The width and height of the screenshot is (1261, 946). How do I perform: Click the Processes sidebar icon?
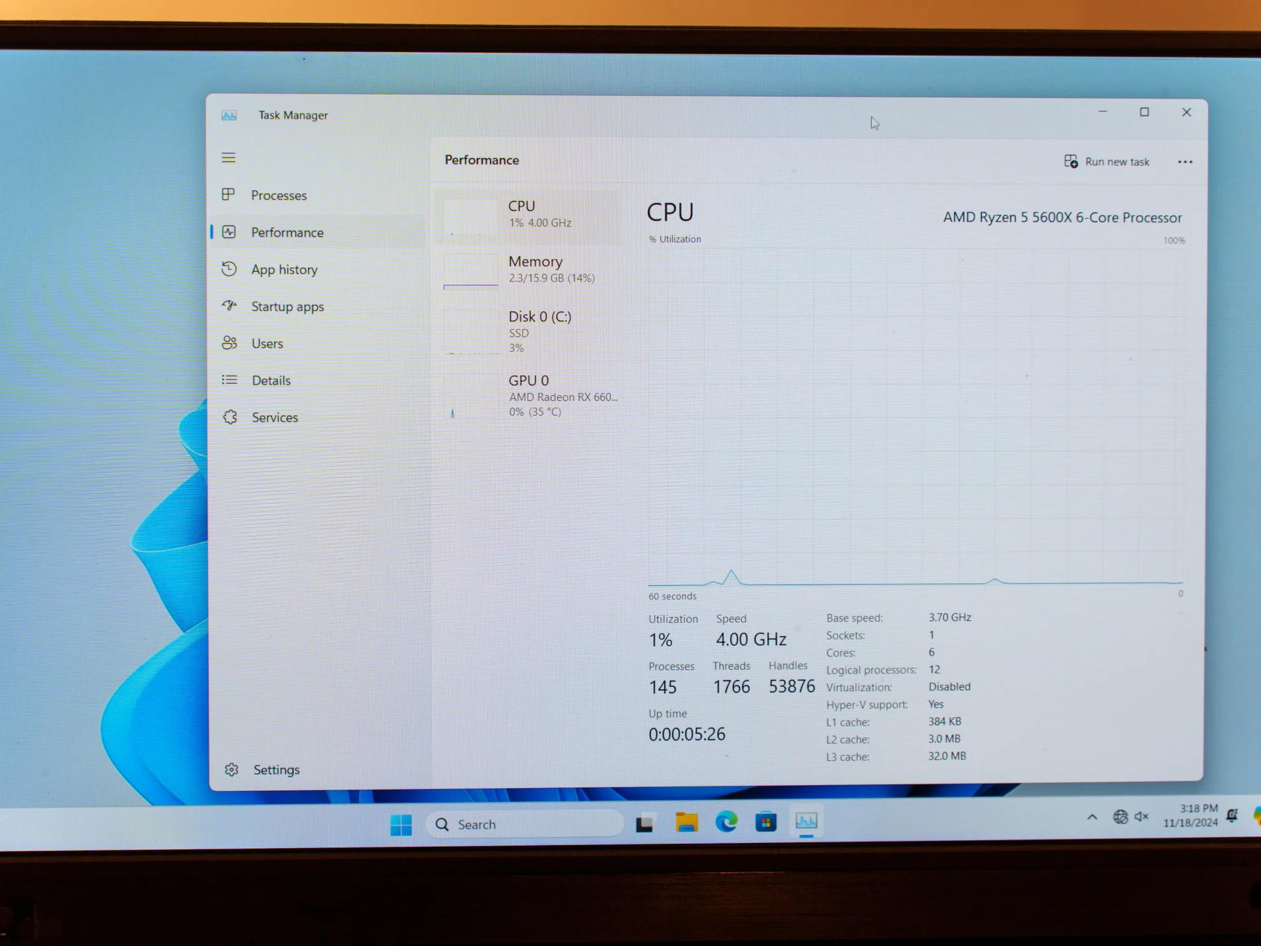point(228,195)
